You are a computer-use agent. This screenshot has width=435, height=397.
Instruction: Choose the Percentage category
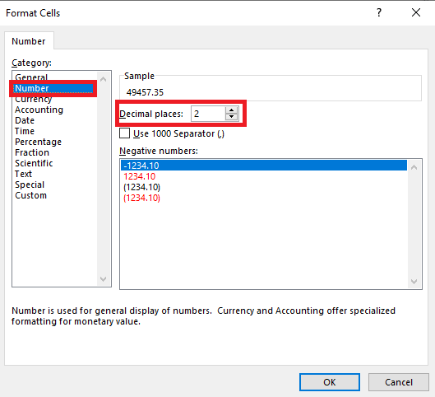tap(38, 142)
